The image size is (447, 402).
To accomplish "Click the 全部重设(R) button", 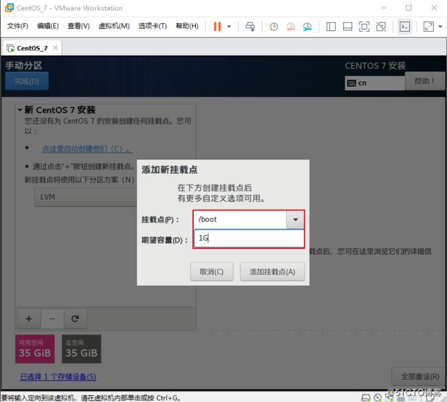I will pyautogui.click(x=419, y=377).
